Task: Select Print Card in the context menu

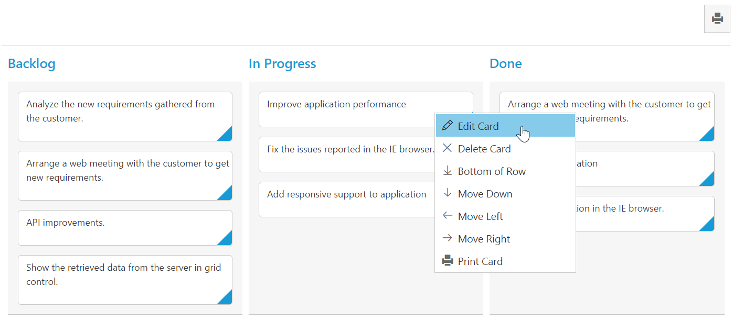Action: (480, 261)
